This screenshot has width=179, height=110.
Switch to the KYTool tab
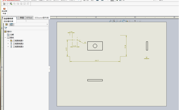coord(29,18)
